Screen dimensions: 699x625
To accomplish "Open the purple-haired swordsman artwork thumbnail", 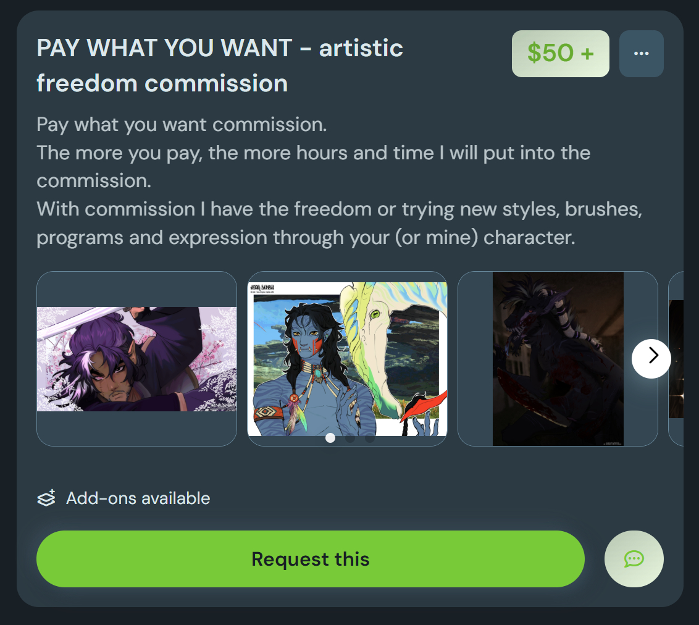I will pyautogui.click(x=136, y=358).
